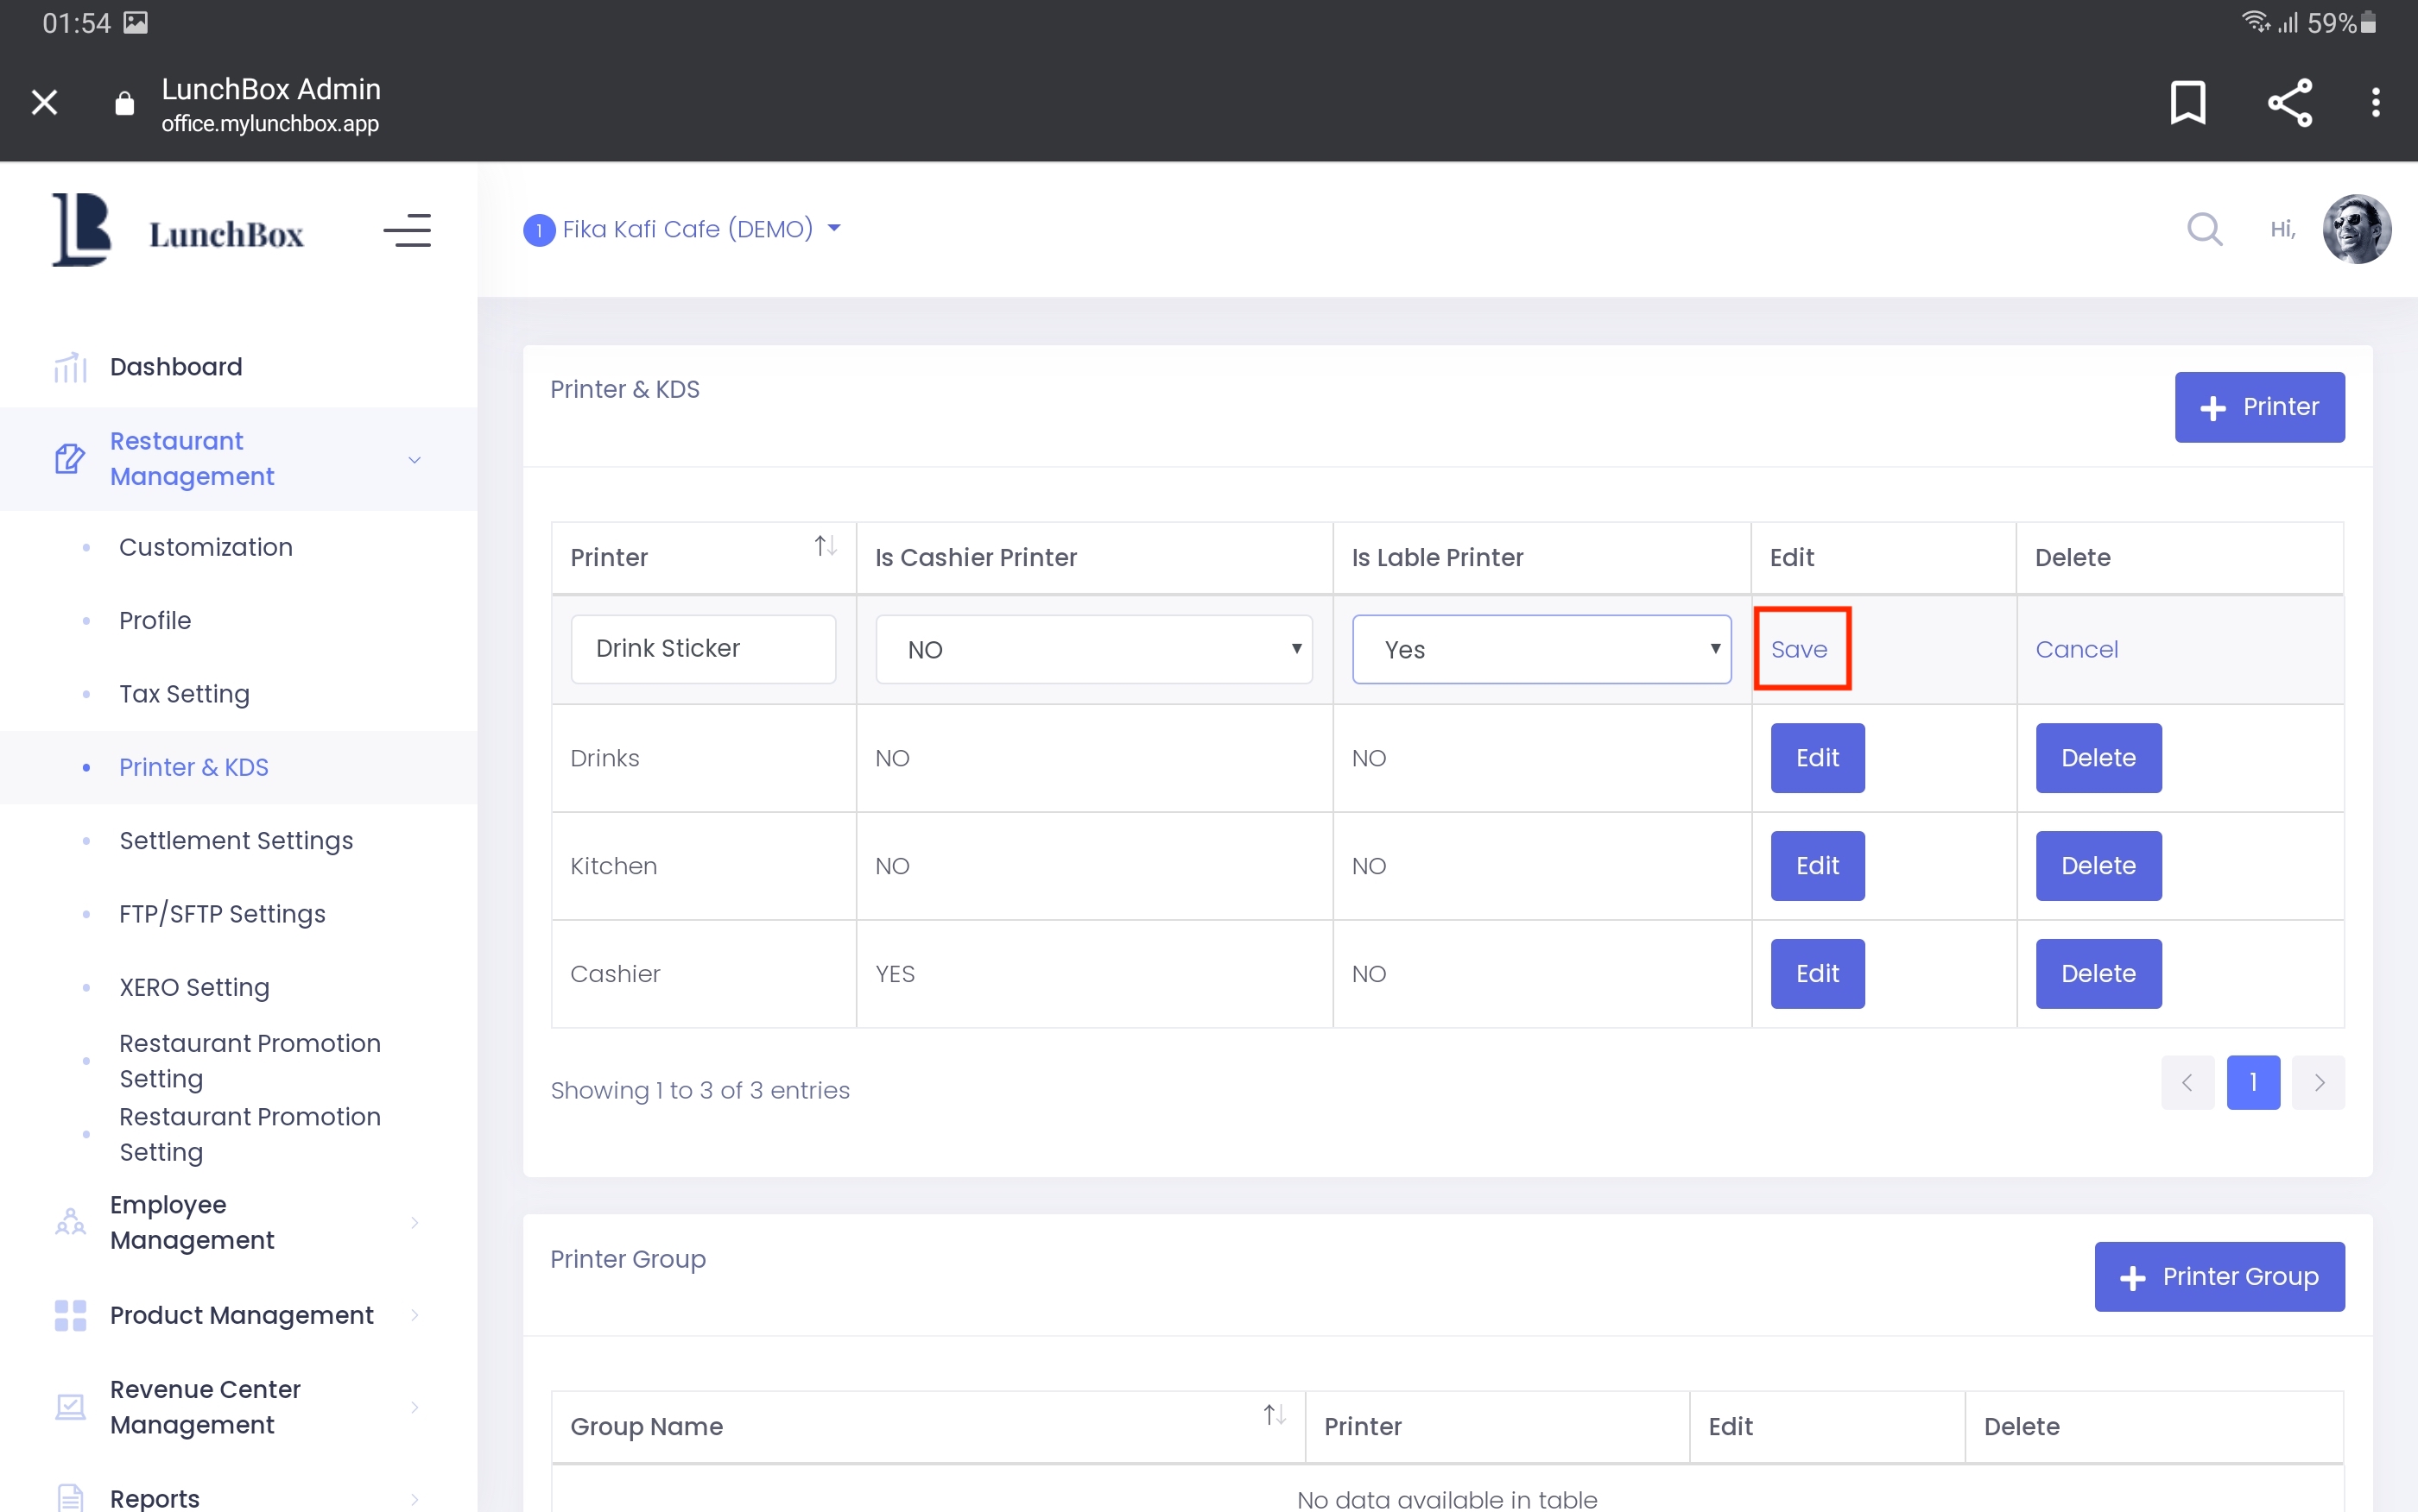Open Tax Setting menu item

coord(184,694)
